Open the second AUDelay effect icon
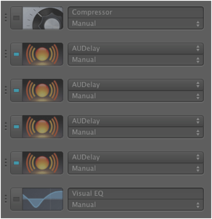The image size is (212, 219). [43, 90]
